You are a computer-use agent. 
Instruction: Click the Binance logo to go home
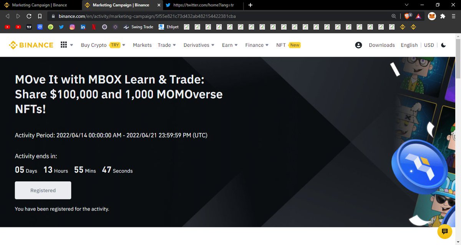pyautogui.click(x=31, y=45)
